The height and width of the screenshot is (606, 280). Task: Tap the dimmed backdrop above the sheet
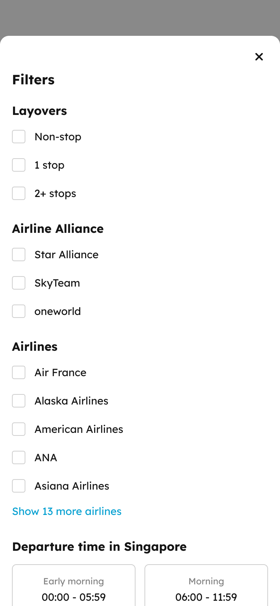[140, 17]
